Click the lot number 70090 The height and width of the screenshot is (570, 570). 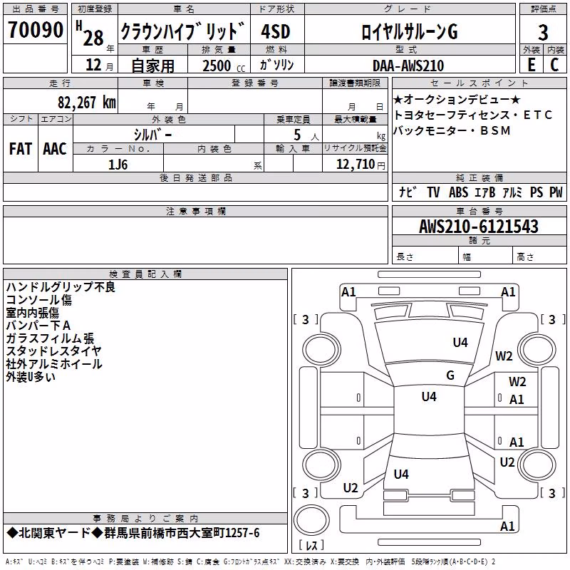pos(35,29)
